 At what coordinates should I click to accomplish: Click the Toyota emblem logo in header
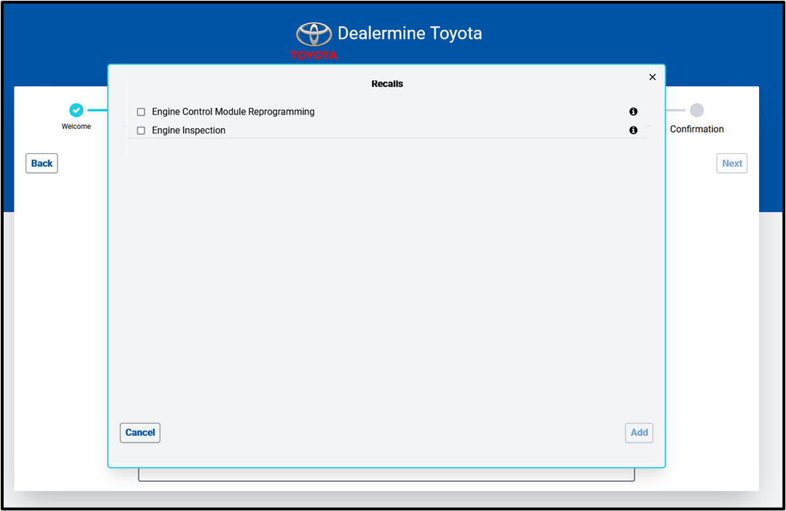click(314, 34)
